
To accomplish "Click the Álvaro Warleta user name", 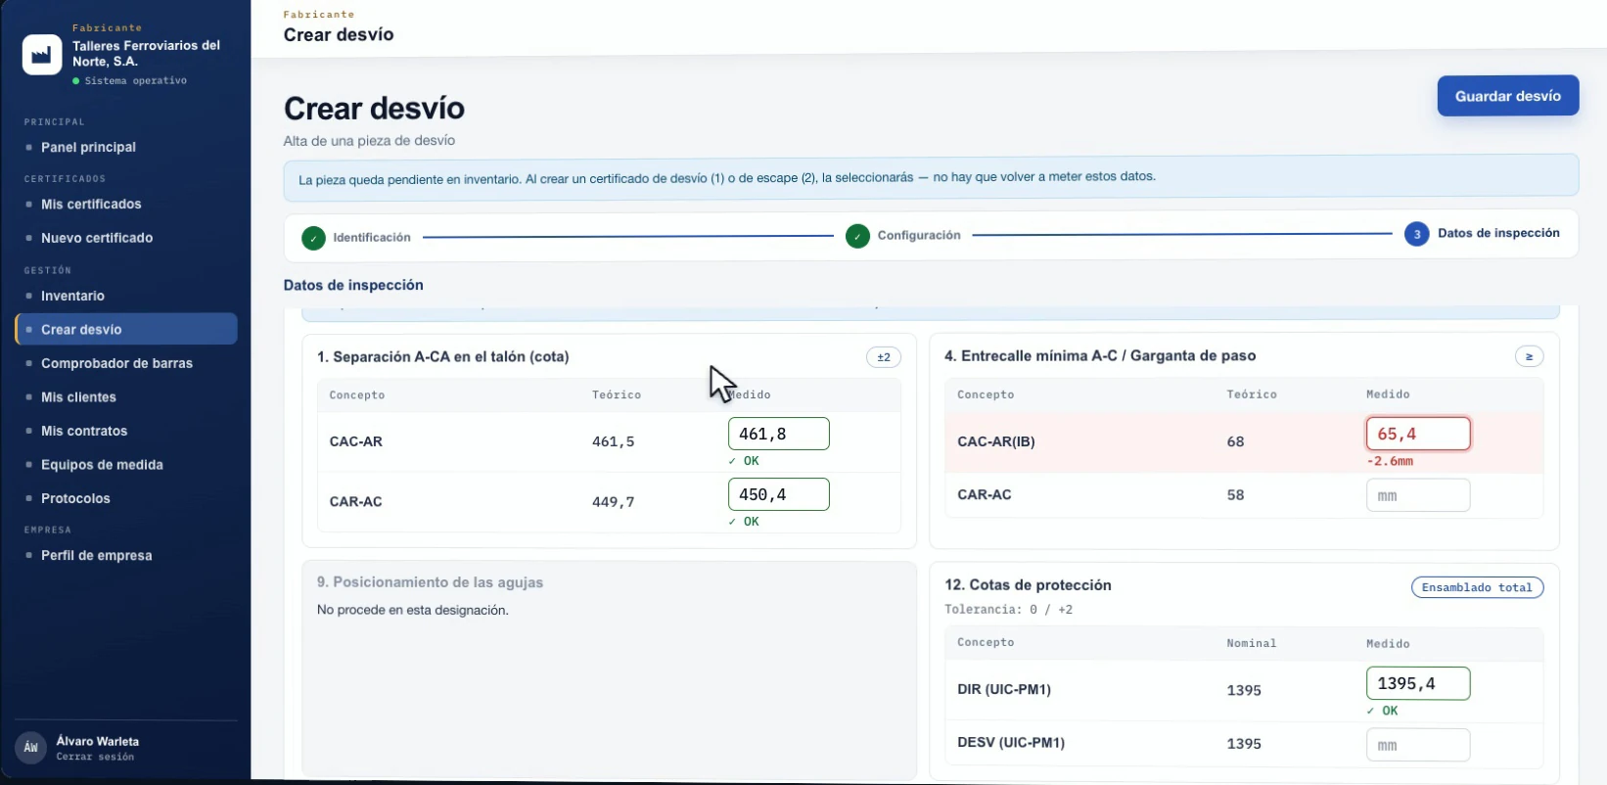I will click(x=98, y=741).
